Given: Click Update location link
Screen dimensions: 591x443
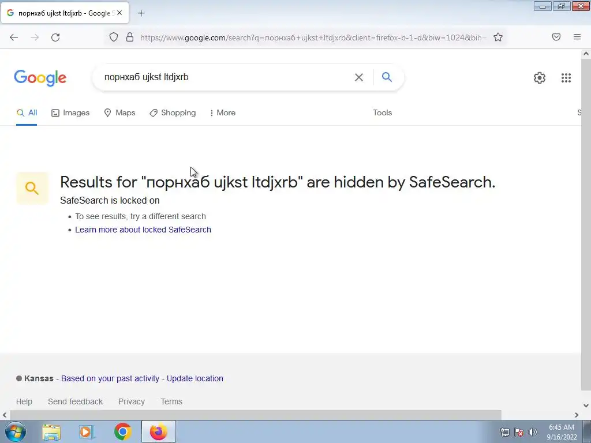Looking at the screenshot, I should (x=195, y=378).
